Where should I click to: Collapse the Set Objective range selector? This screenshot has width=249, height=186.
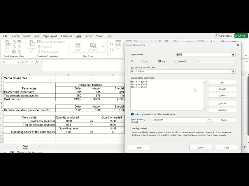233,55
